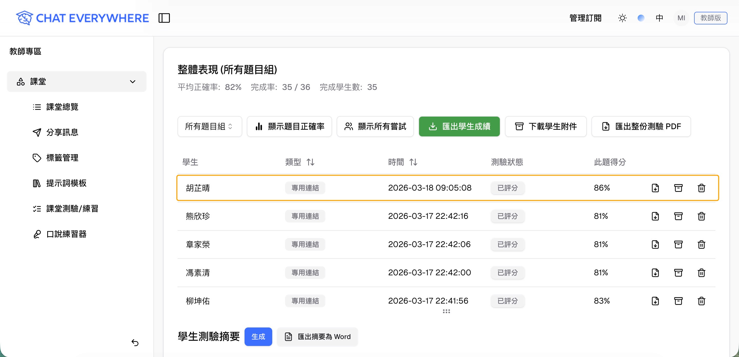Select 提示詞模板 in the sidebar
The height and width of the screenshot is (357, 739).
pyautogui.click(x=66, y=183)
